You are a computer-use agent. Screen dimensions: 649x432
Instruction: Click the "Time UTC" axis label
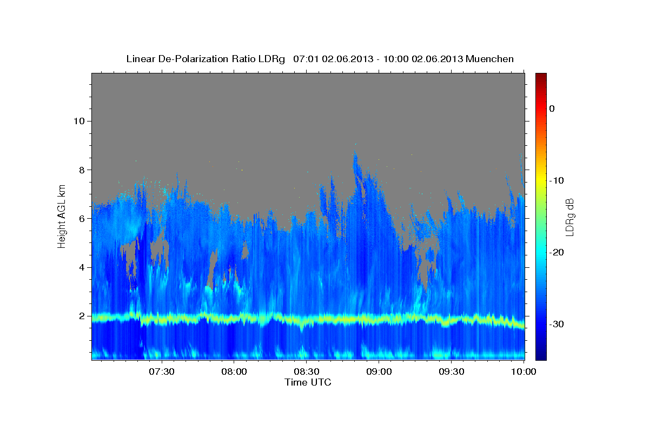308,382
